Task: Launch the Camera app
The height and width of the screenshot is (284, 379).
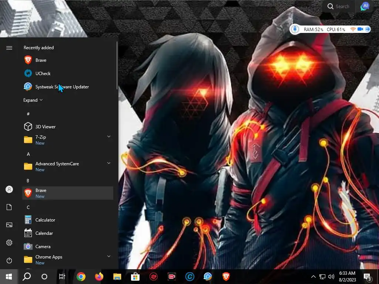Action: pyautogui.click(x=68, y=246)
